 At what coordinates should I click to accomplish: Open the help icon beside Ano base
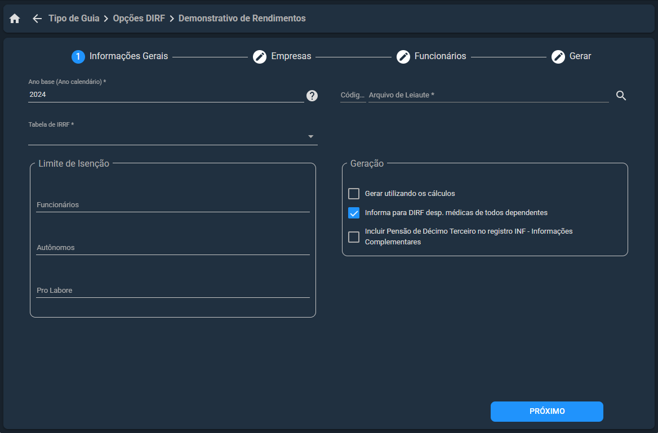pyautogui.click(x=312, y=96)
